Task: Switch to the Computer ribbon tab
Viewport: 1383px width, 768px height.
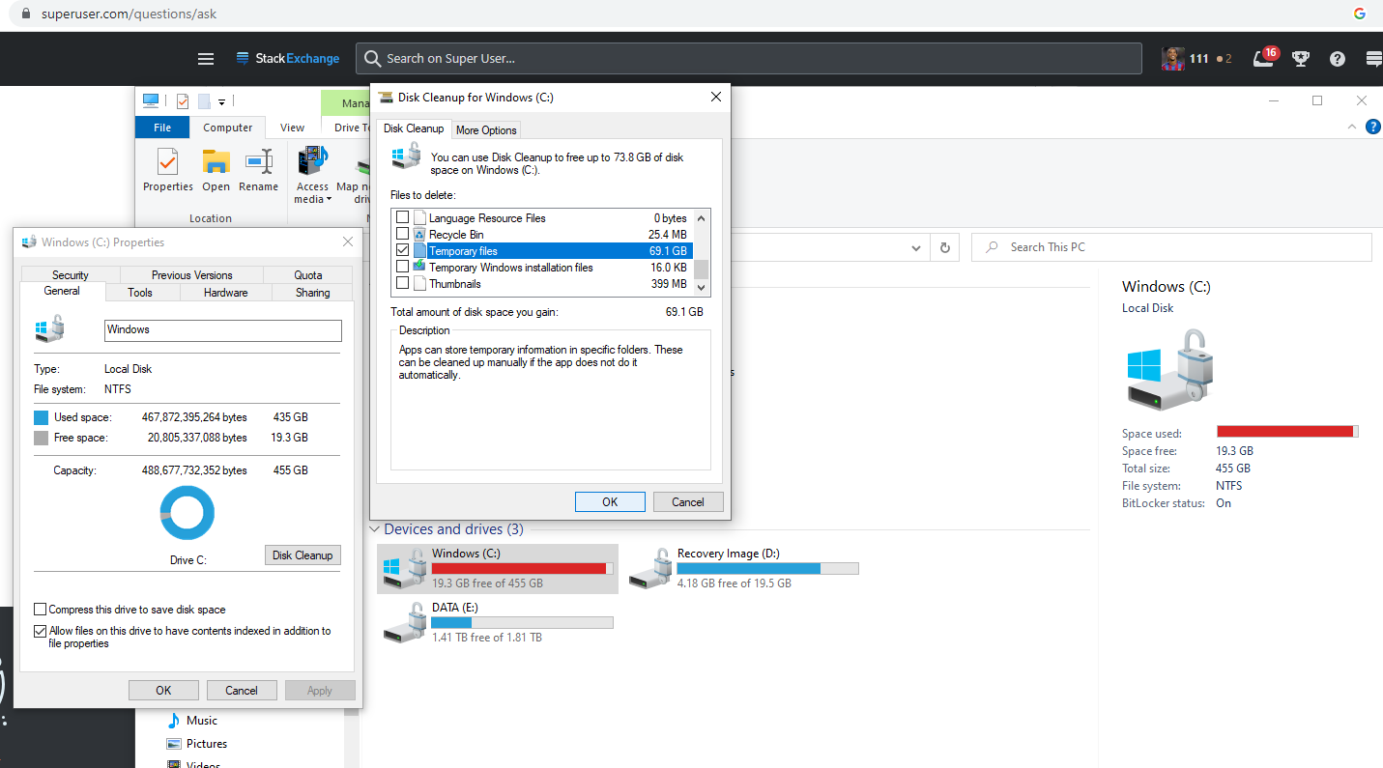Action: tap(228, 128)
